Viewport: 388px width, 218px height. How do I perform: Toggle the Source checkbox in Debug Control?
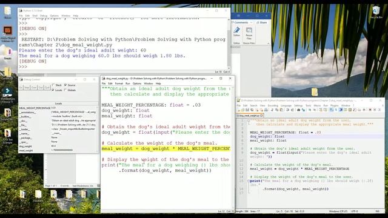pos(65,85)
